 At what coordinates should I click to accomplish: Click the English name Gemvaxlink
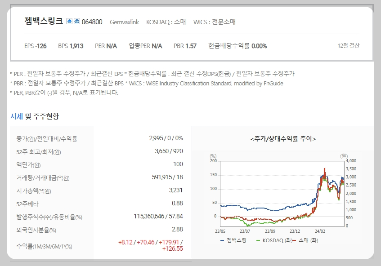pos(125,22)
